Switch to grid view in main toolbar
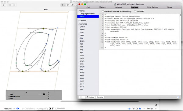The width and height of the screenshot is (183, 111). pos(10,5)
